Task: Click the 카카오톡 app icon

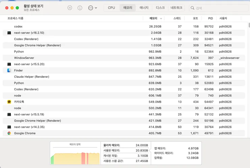Action: click(x=9, y=102)
